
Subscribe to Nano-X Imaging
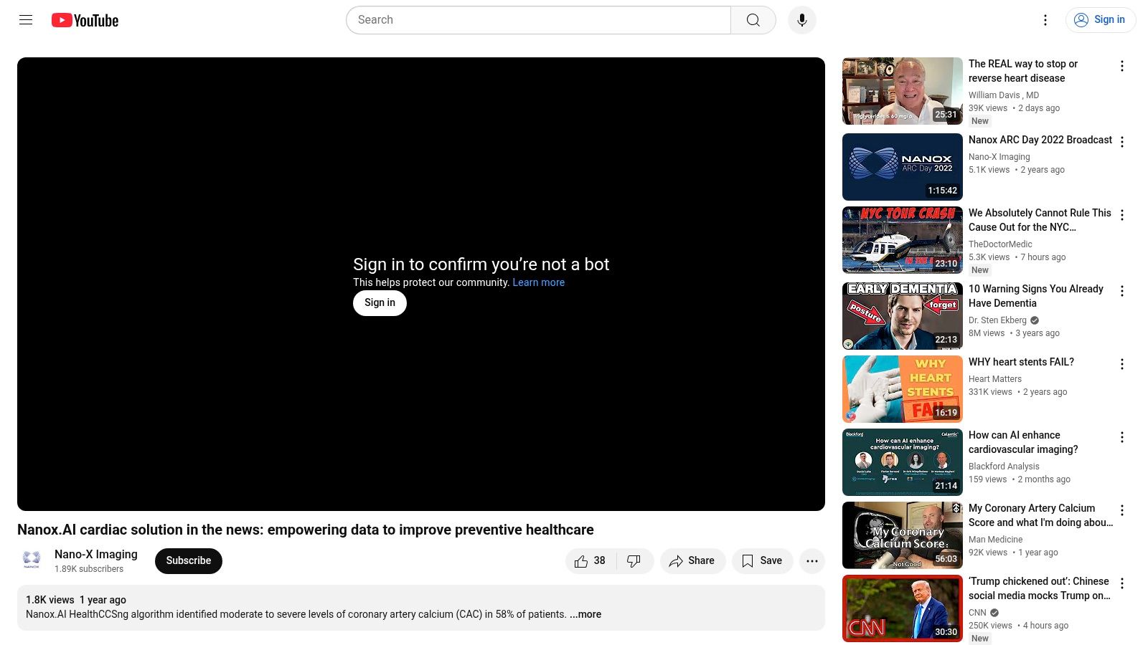189,560
